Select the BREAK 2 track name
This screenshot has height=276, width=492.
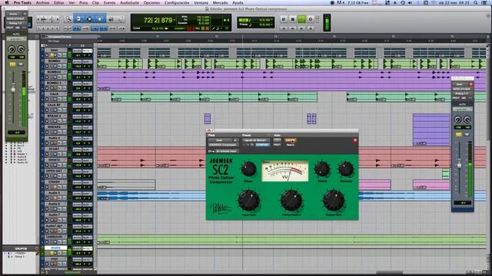click(x=54, y=116)
